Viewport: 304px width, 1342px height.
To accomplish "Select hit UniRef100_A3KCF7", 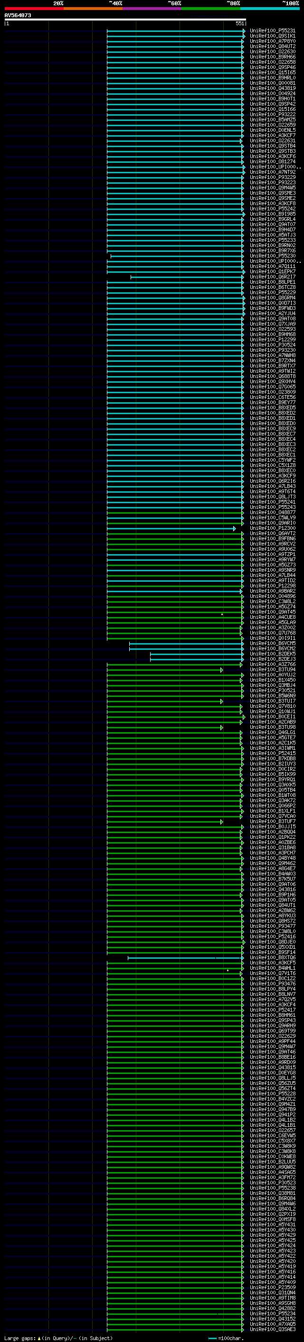I will tap(273, 136).
